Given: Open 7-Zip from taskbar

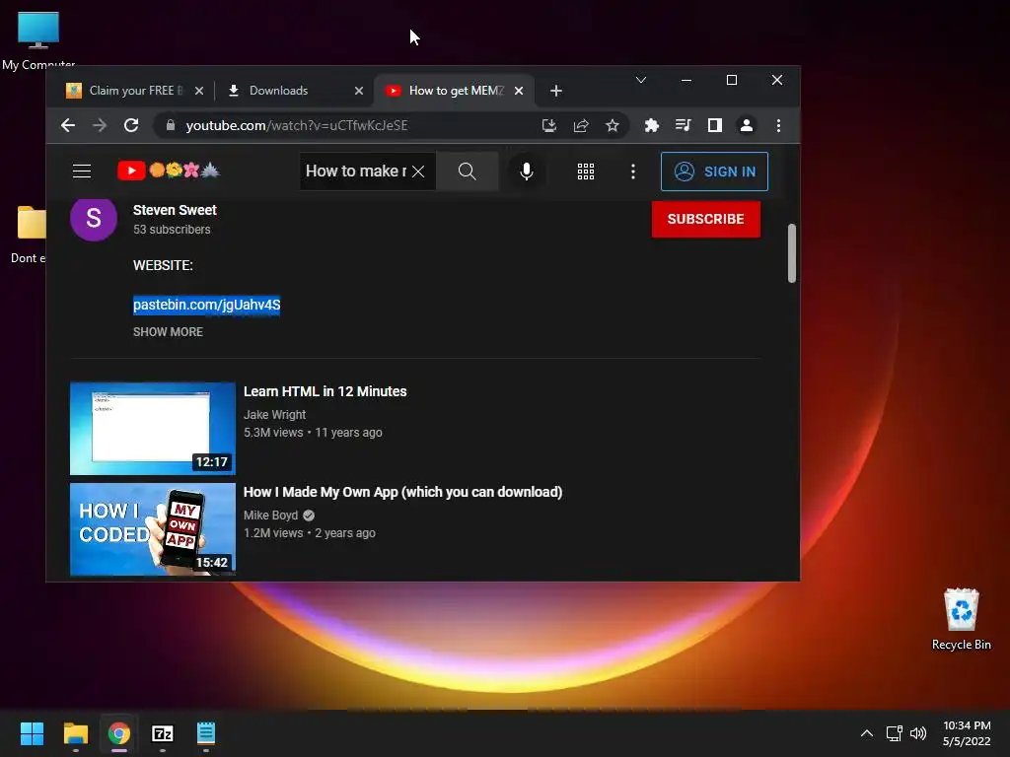Looking at the screenshot, I should pos(163,733).
